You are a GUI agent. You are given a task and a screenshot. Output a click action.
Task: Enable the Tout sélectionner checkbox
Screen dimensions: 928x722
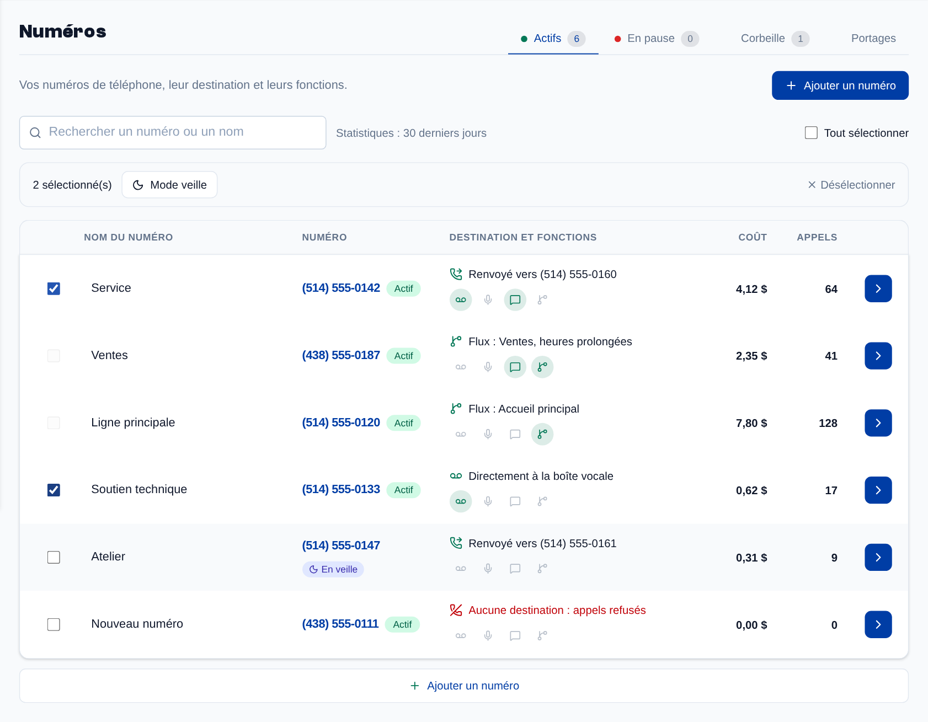pyautogui.click(x=811, y=133)
